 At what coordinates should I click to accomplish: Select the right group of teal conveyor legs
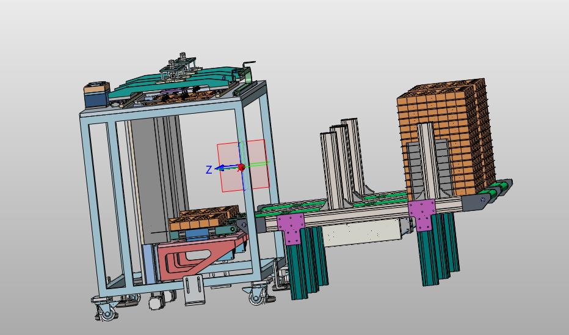click(x=438, y=249)
